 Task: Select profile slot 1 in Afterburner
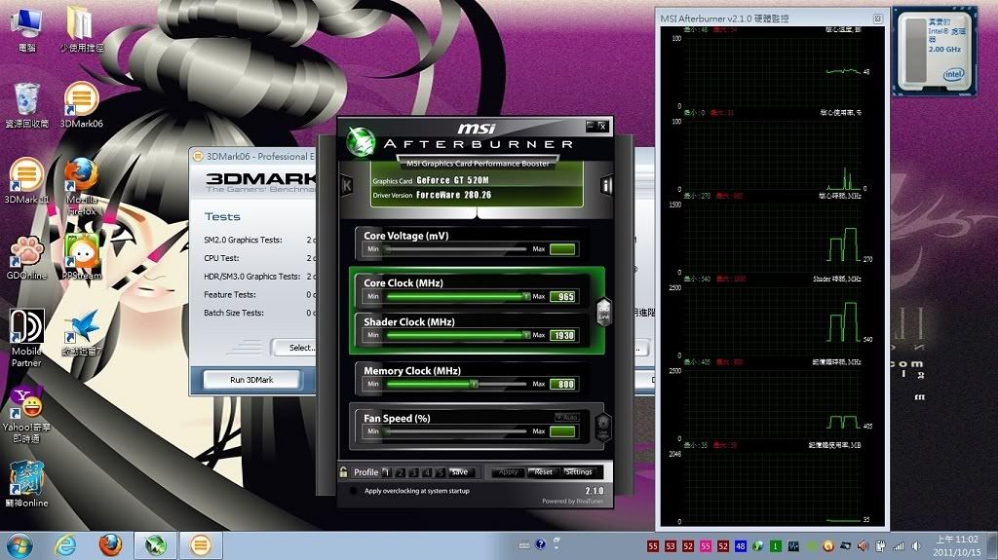coord(387,472)
